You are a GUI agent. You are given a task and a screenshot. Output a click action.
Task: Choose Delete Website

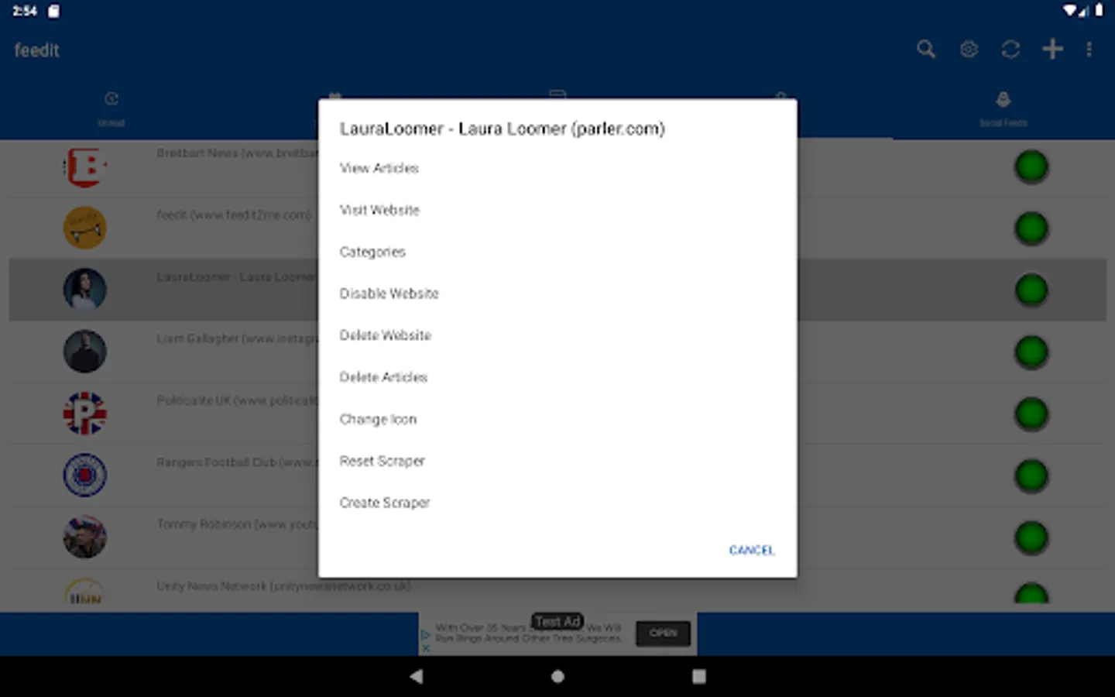(385, 335)
